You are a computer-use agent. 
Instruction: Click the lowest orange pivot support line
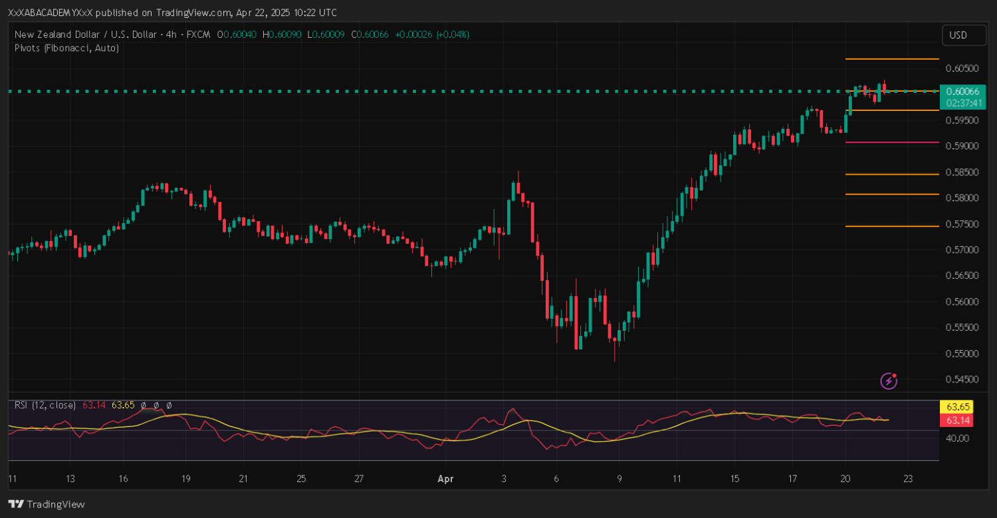[x=891, y=226]
